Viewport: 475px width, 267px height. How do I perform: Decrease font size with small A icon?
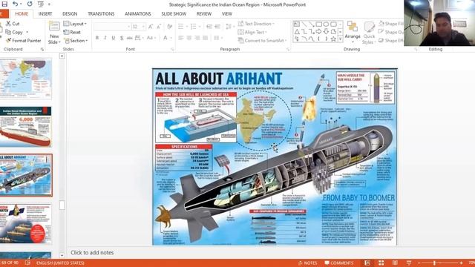159,27
